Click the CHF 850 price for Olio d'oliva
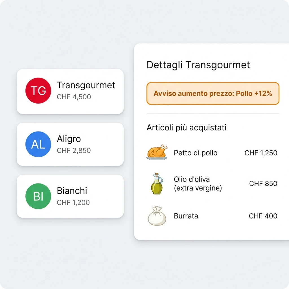The height and width of the screenshot is (289, 289). tap(263, 183)
